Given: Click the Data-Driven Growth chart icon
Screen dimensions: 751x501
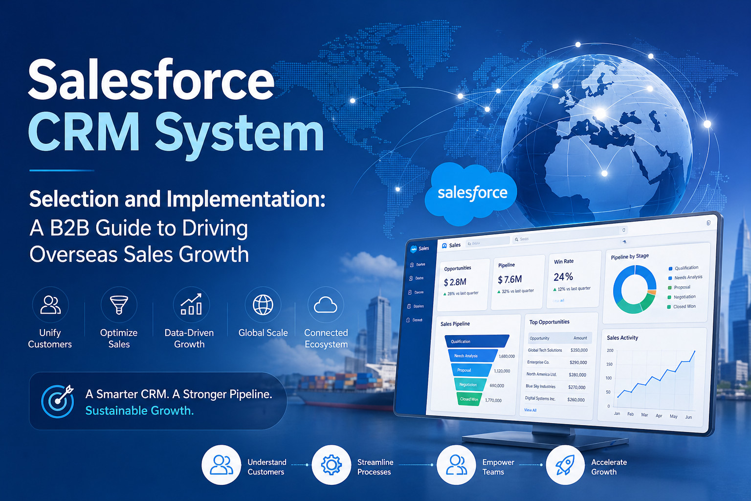Looking at the screenshot, I should [191, 305].
